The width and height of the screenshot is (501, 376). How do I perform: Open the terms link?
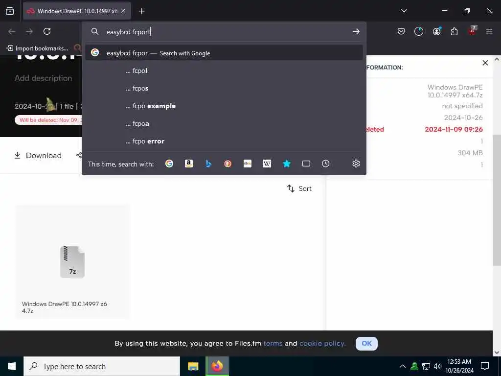coord(273,343)
